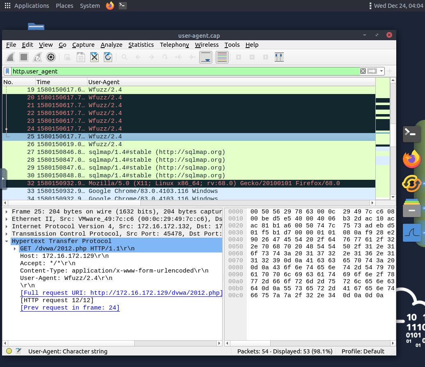
Task: Open capture file properties in status bar
Action: tap(18, 351)
